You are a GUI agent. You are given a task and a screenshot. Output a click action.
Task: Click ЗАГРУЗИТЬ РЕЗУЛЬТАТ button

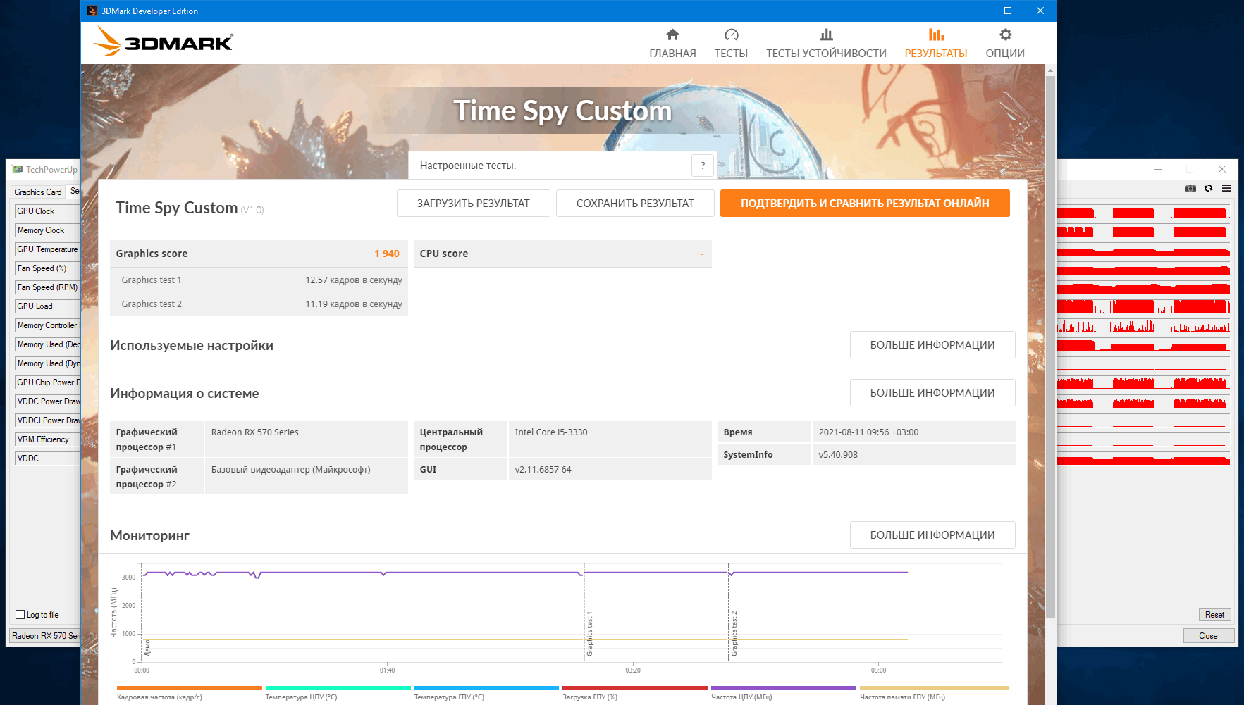[473, 203]
